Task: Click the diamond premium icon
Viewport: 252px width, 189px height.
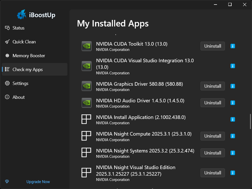Action: [x=7, y=181]
